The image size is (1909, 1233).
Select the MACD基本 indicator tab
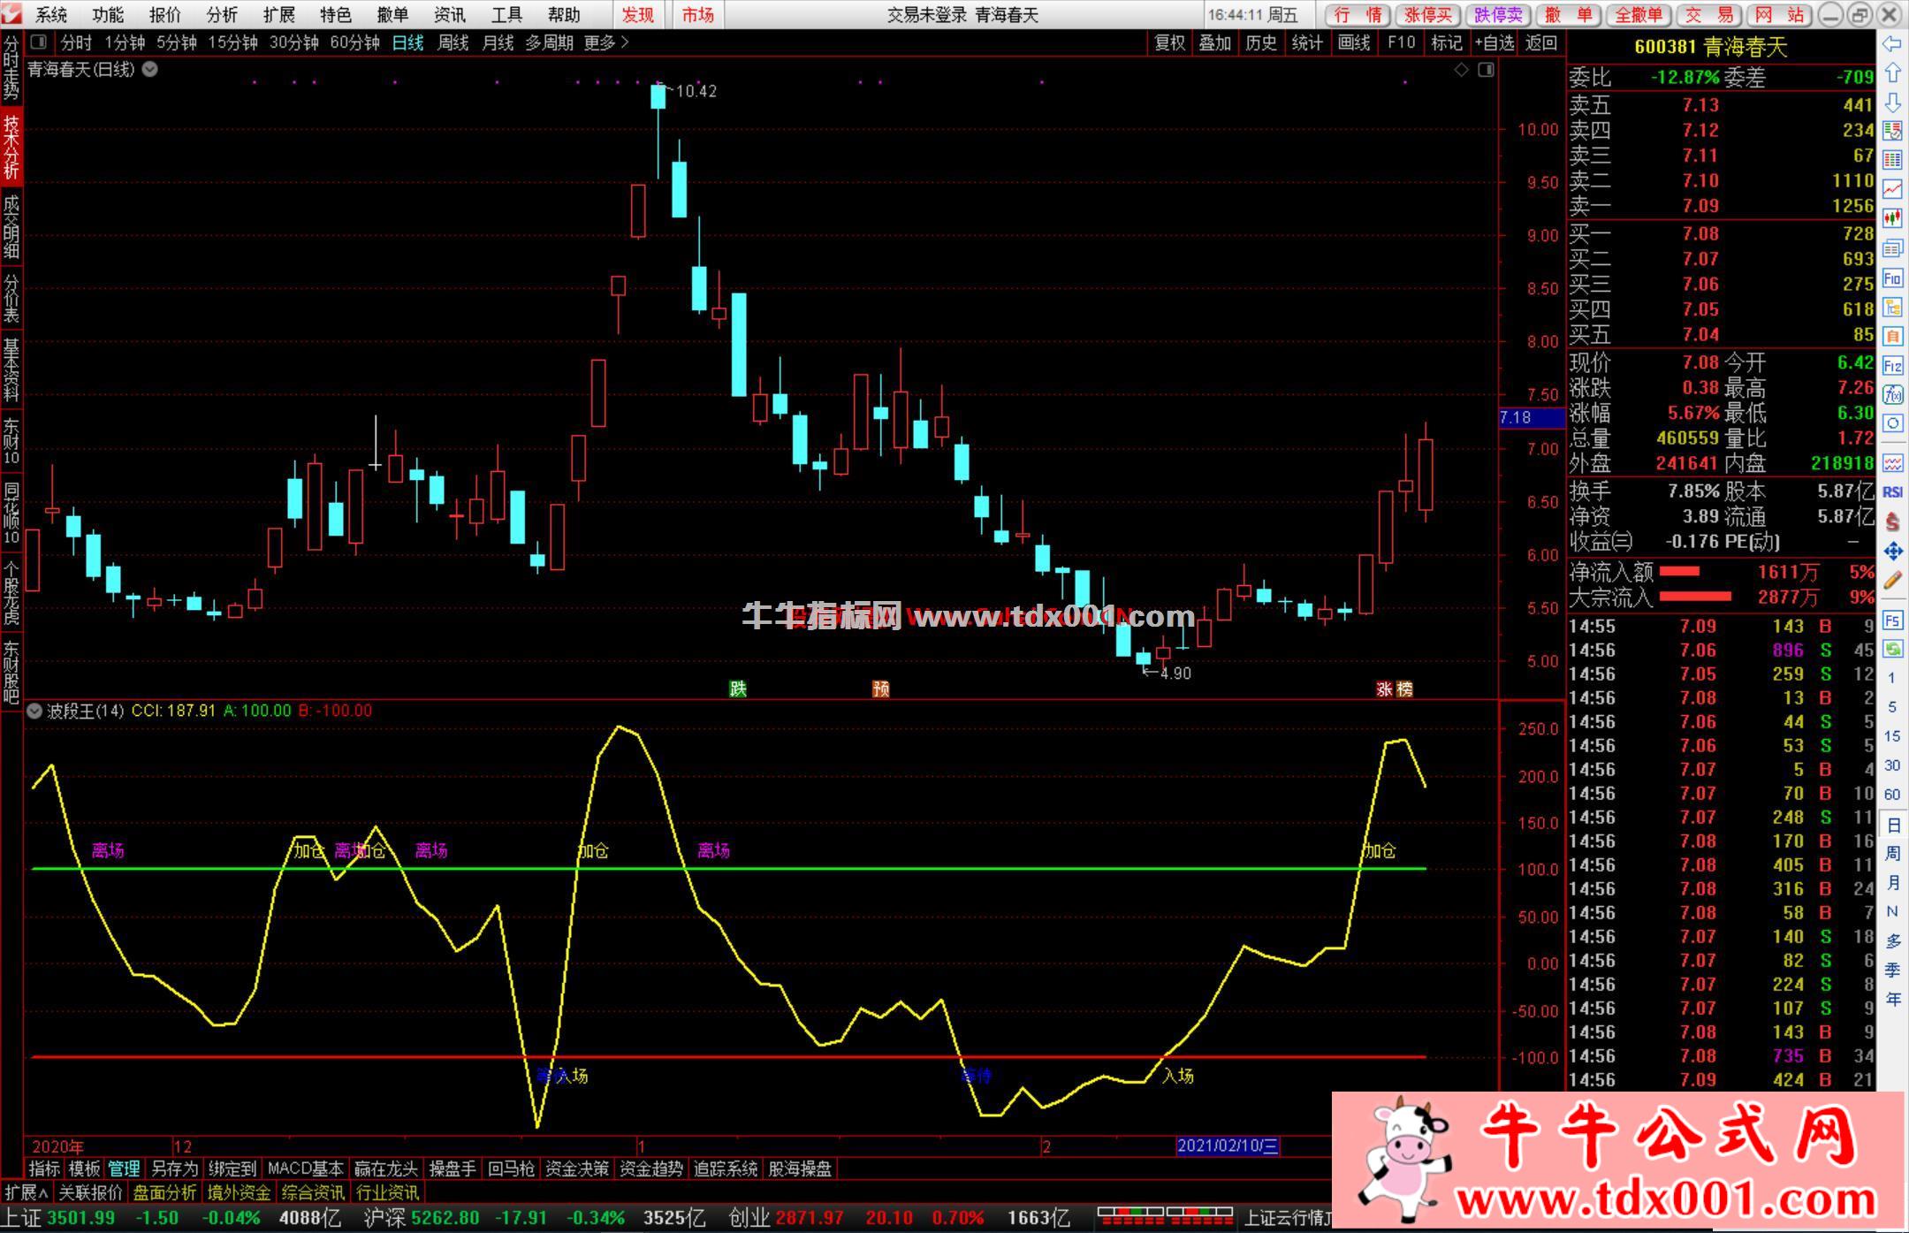click(306, 1168)
